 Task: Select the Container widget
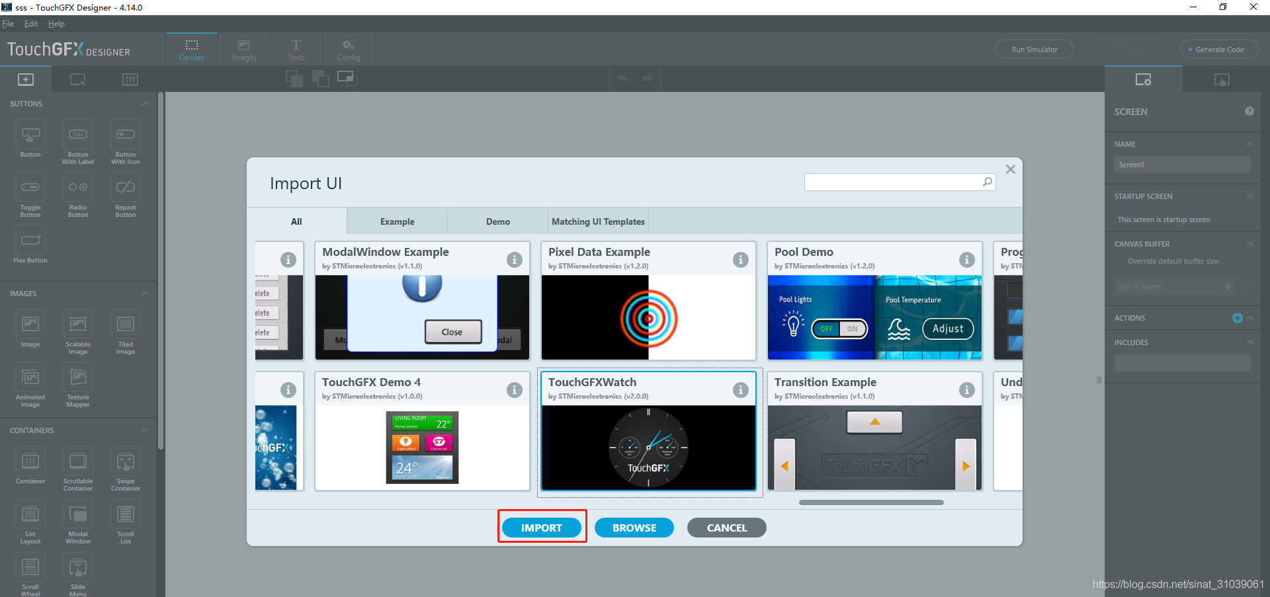pyautogui.click(x=30, y=461)
